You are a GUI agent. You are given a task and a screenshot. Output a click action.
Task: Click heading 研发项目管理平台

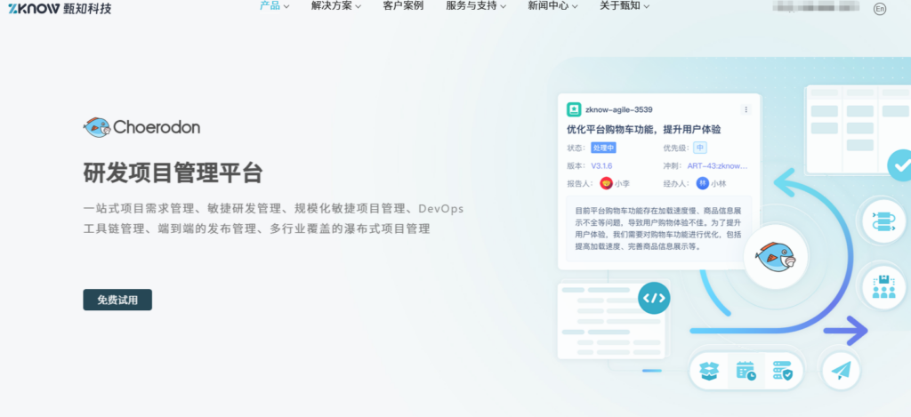click(173, 172)
